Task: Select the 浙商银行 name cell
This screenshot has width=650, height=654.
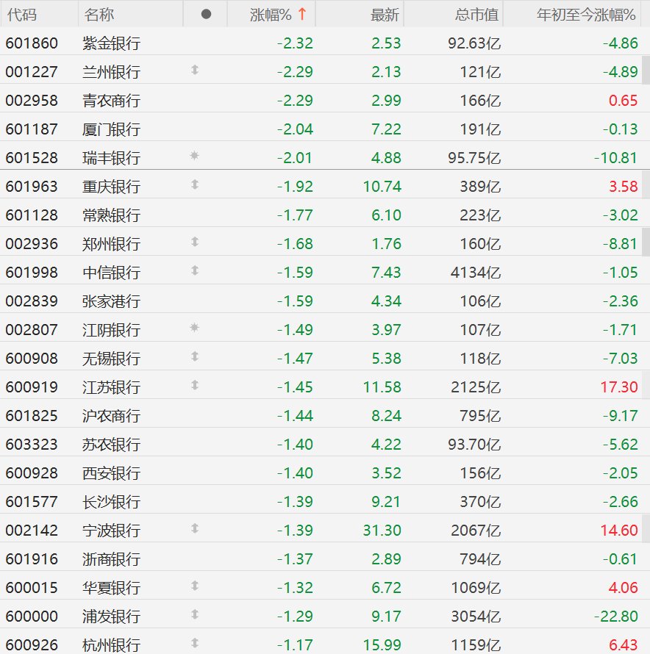Action: [112, 559]
